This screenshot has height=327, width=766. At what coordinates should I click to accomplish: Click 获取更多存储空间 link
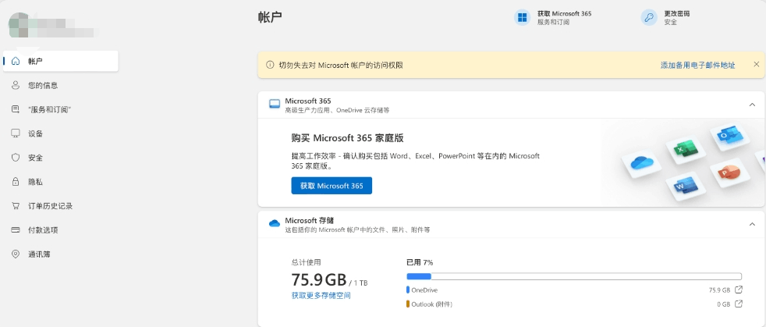coord(321,295)
